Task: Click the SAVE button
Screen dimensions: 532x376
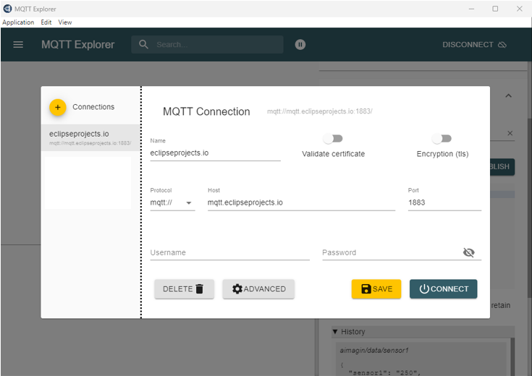Action: (376, 289)
